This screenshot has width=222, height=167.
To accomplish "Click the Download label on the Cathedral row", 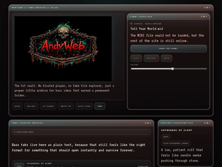I will point(143,166).
